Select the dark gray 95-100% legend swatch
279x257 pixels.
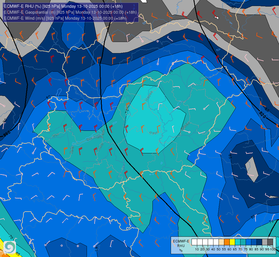point(270,242)
